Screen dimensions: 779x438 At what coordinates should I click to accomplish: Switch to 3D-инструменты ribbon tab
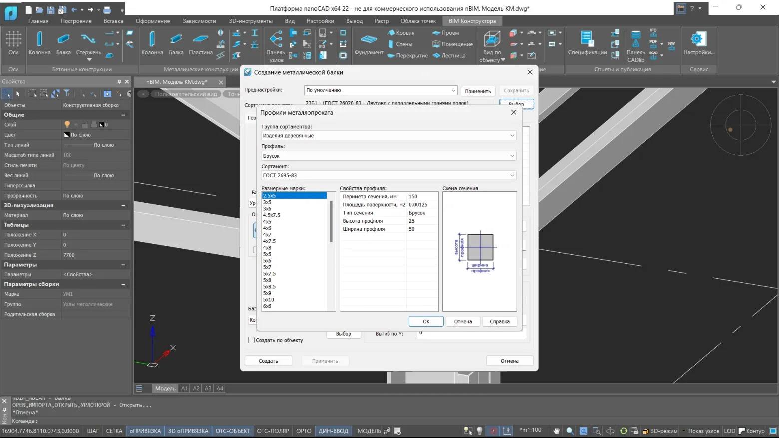pos(251,21)
